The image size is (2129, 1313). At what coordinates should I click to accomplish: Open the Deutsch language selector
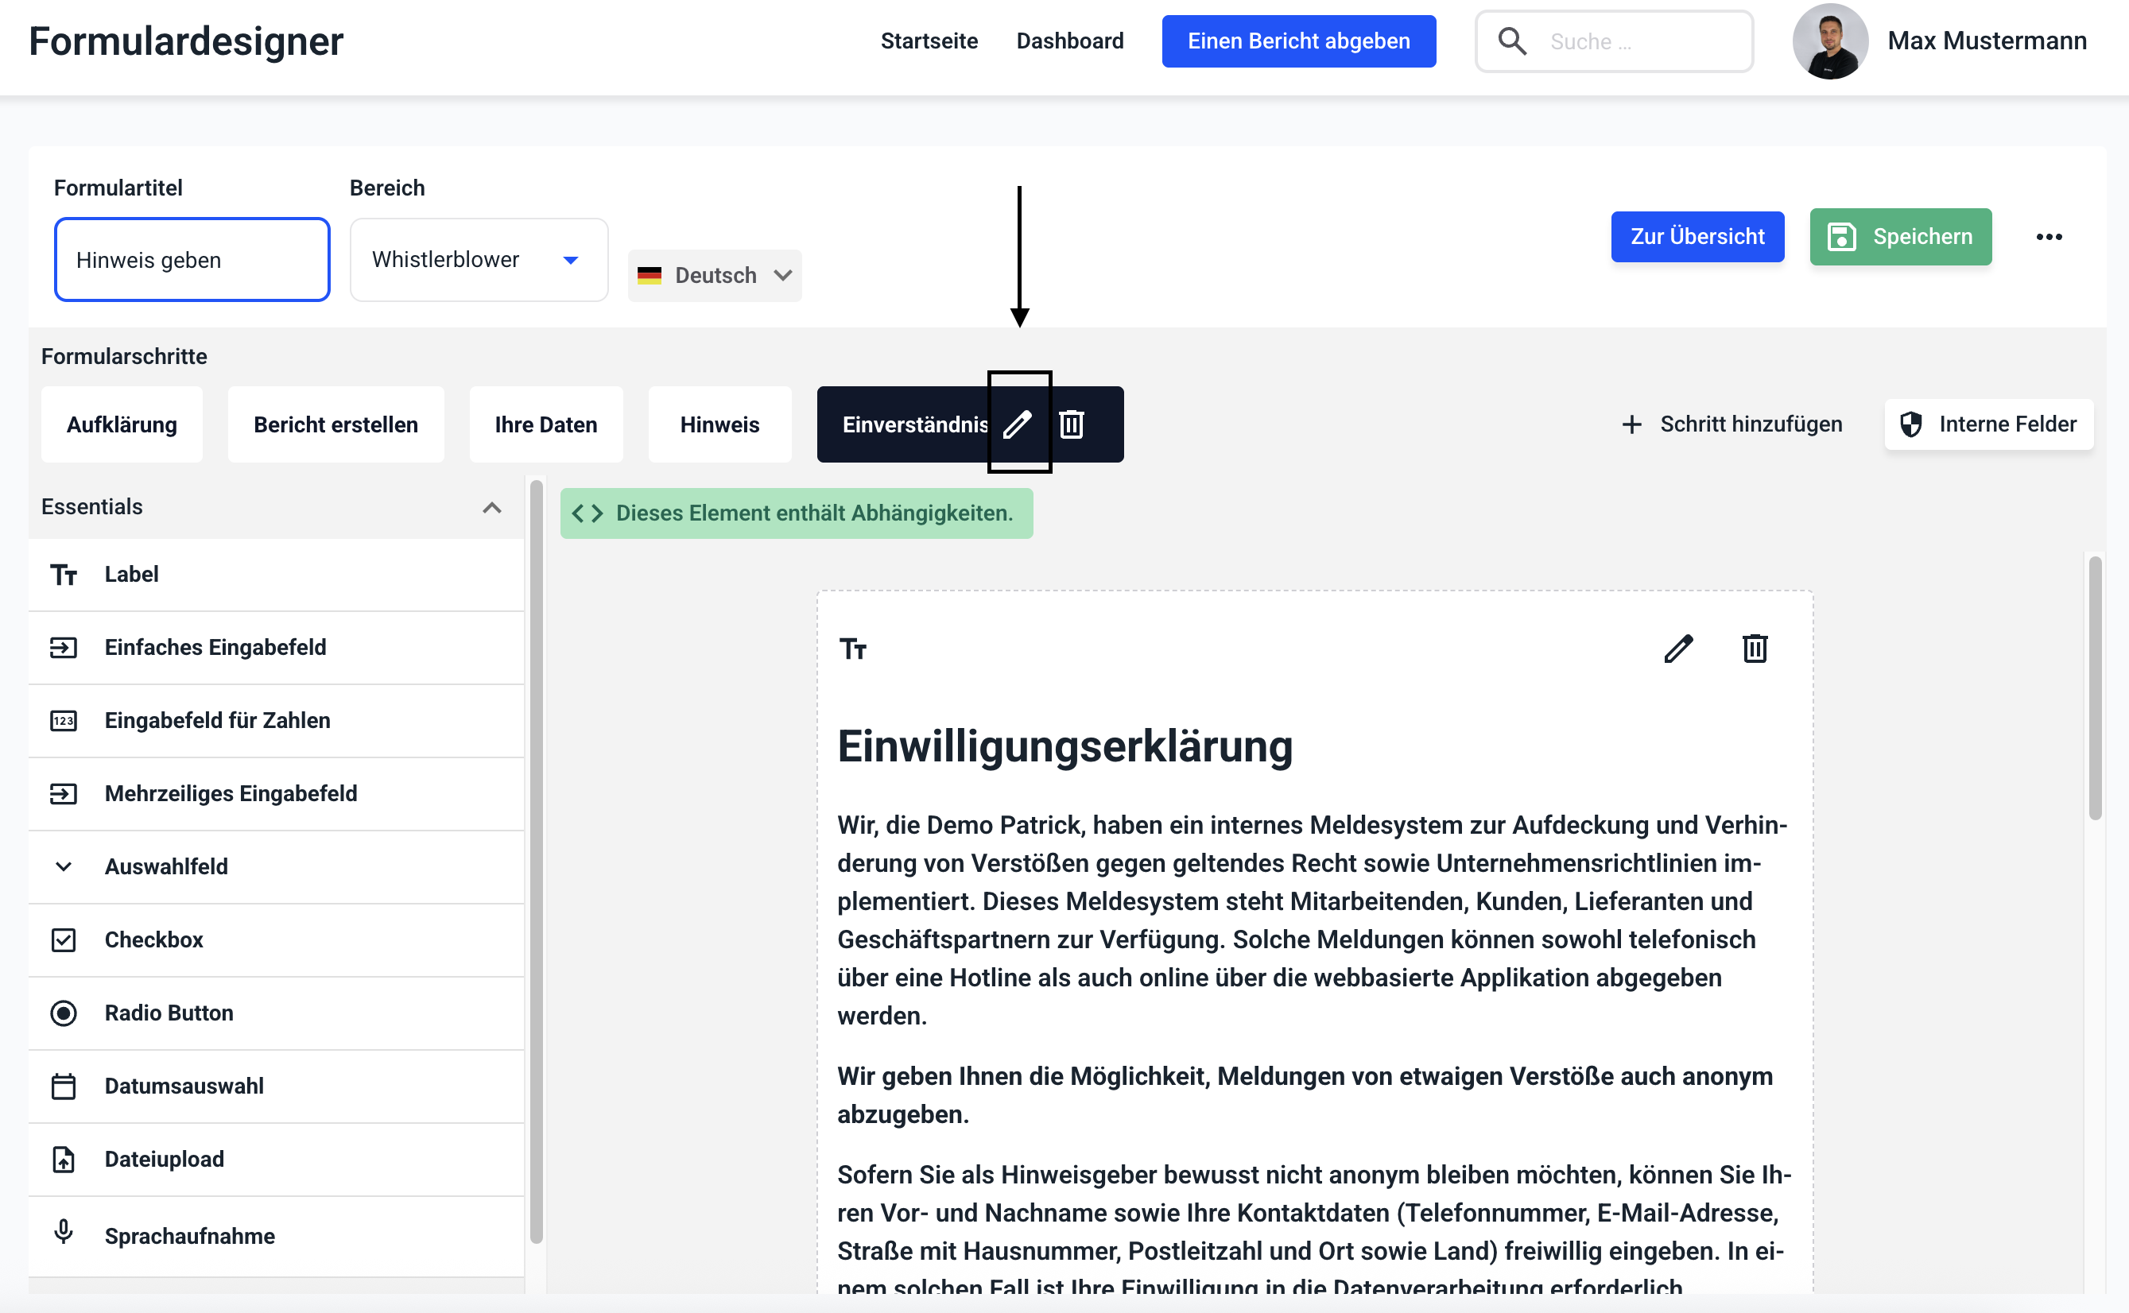[714, 275]
